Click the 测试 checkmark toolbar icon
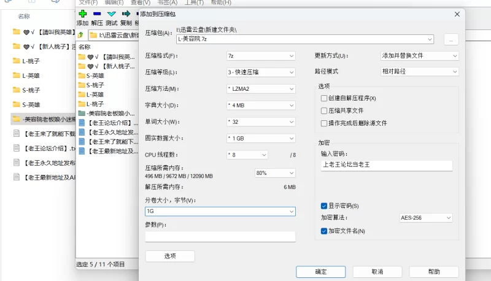This screenshot has height=281, width=491. click(x=112, y=13)
